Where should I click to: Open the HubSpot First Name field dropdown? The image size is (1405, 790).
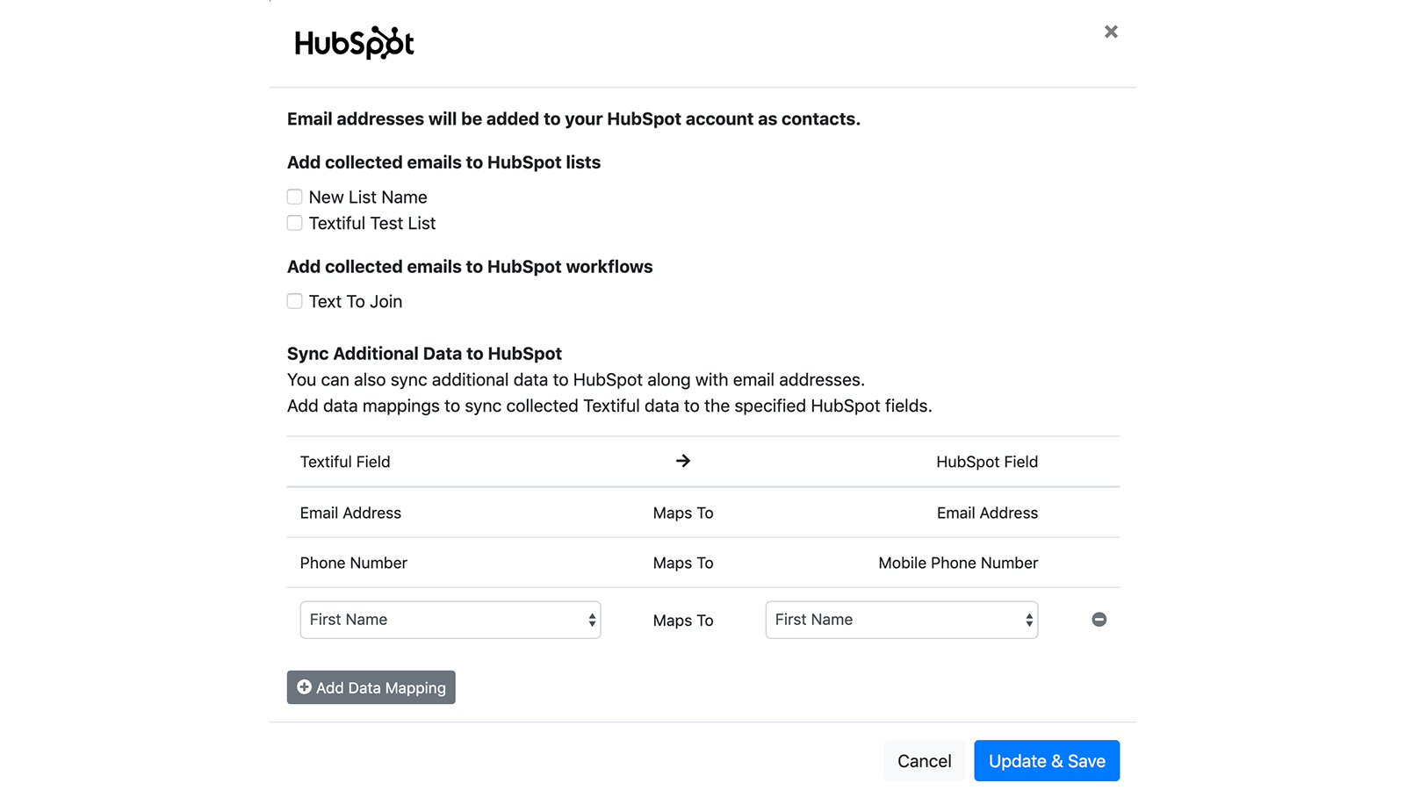(x=901, y=620)
